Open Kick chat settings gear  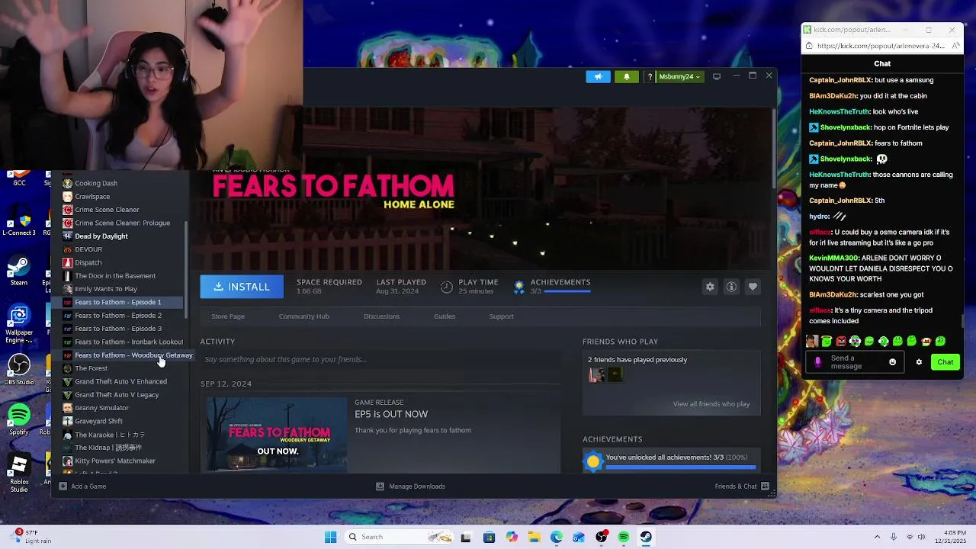pos(919,362)
